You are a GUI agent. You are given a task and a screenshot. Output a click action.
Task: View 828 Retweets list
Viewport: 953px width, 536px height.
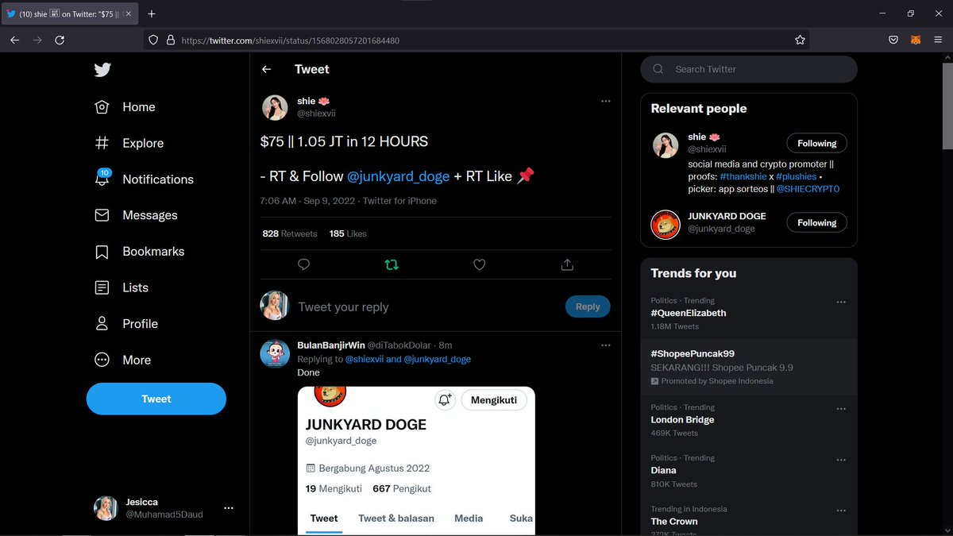[290, 233]
